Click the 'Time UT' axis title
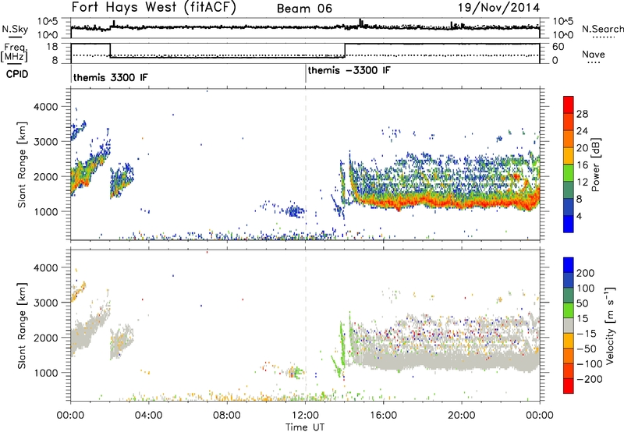 305,427
